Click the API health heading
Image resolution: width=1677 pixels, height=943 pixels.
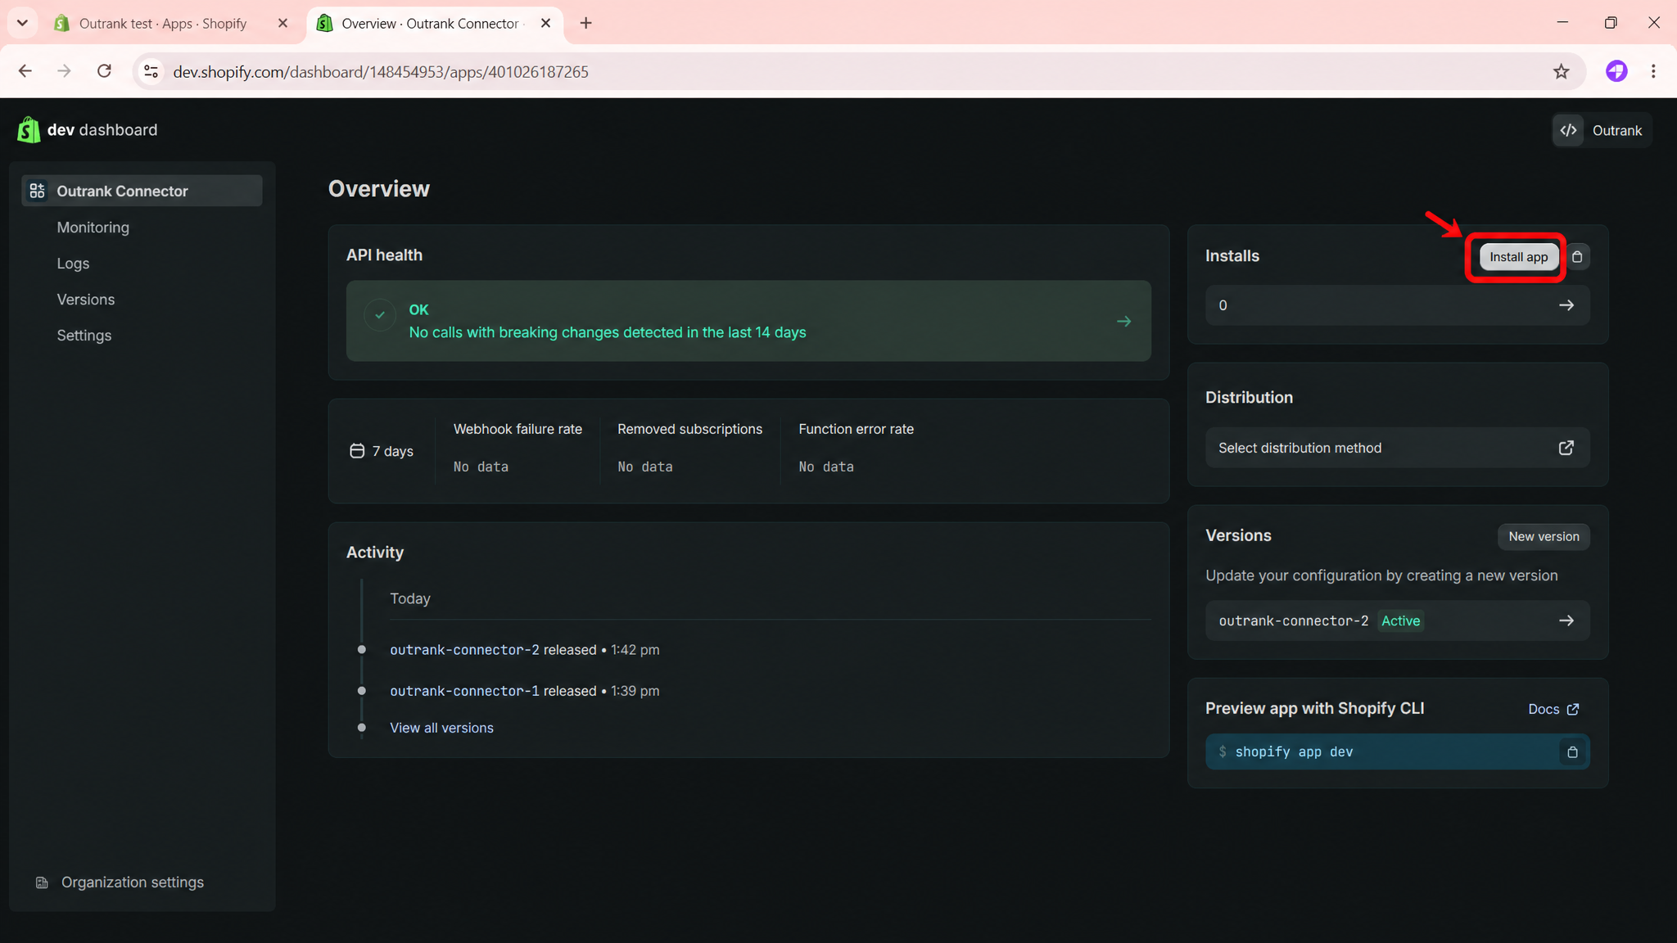pos(384,255)
